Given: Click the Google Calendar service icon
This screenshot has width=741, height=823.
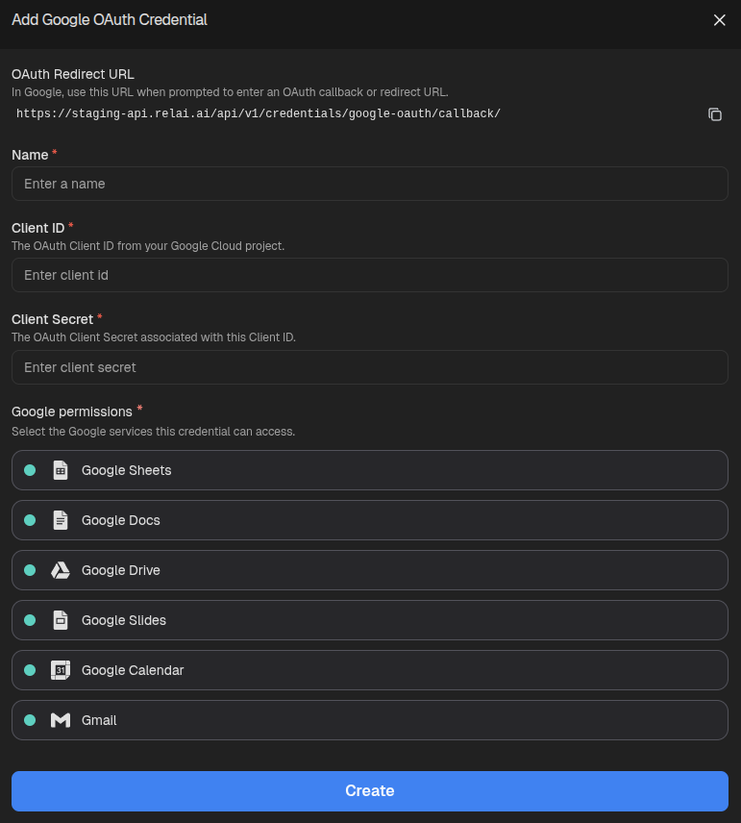Looking at the screenshot, I should 61,670.
